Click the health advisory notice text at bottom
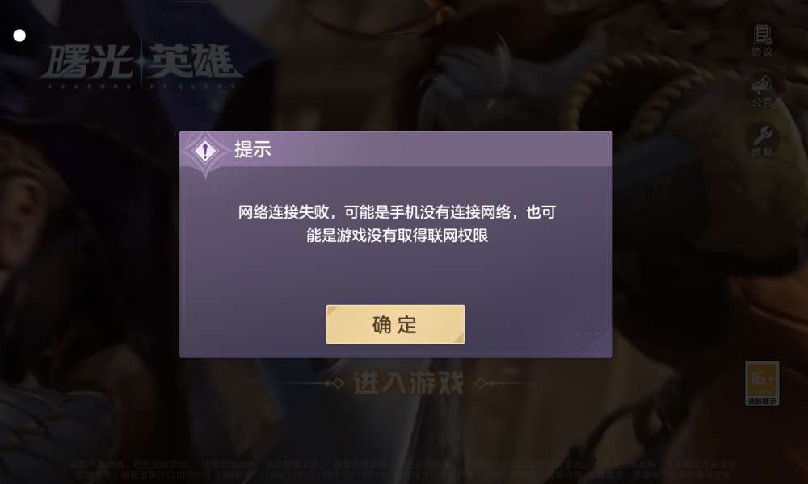The height and width of the screenshot is (484, 808). (x=403, y=469)
